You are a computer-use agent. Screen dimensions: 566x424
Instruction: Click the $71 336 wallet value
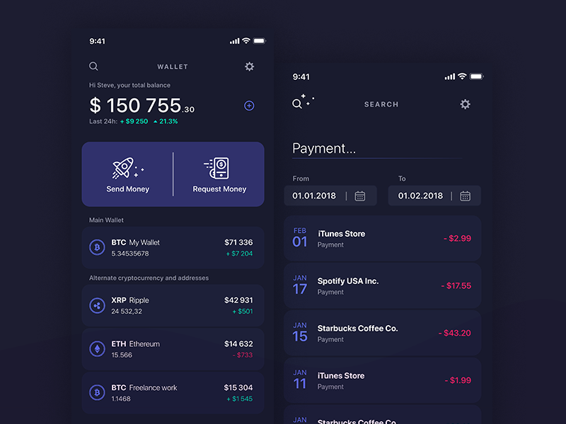[x=238, y=242]
